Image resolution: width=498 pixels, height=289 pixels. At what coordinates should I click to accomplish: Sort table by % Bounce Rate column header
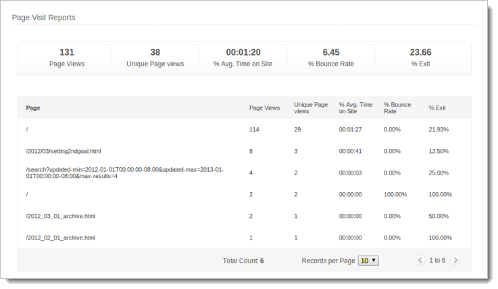tap(398, 108)
